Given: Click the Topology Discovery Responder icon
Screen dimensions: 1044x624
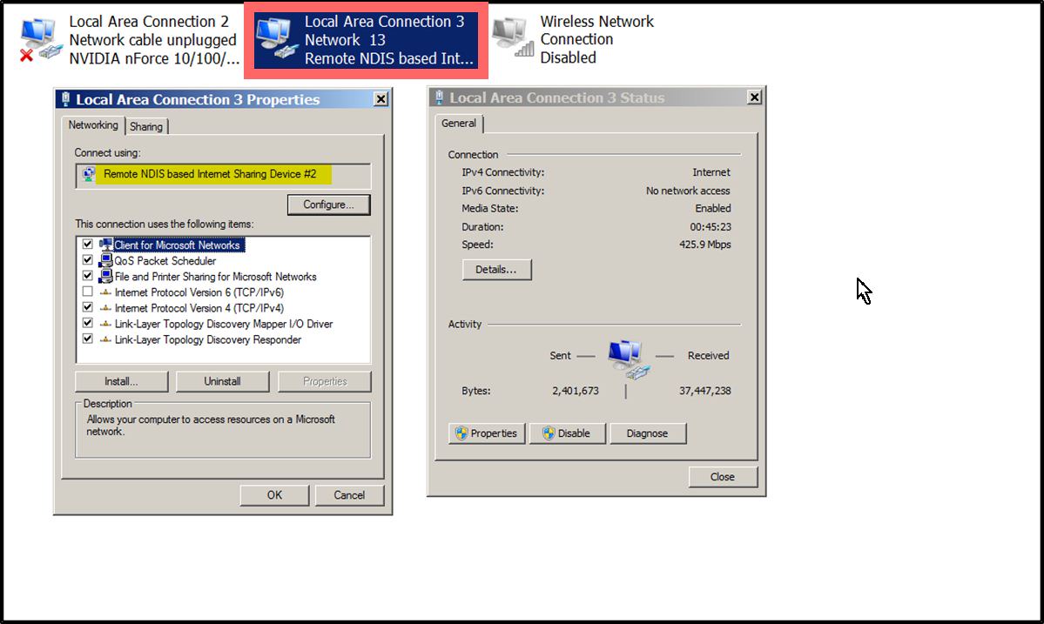Looking at the screenshot, I should tap(106, 339).
